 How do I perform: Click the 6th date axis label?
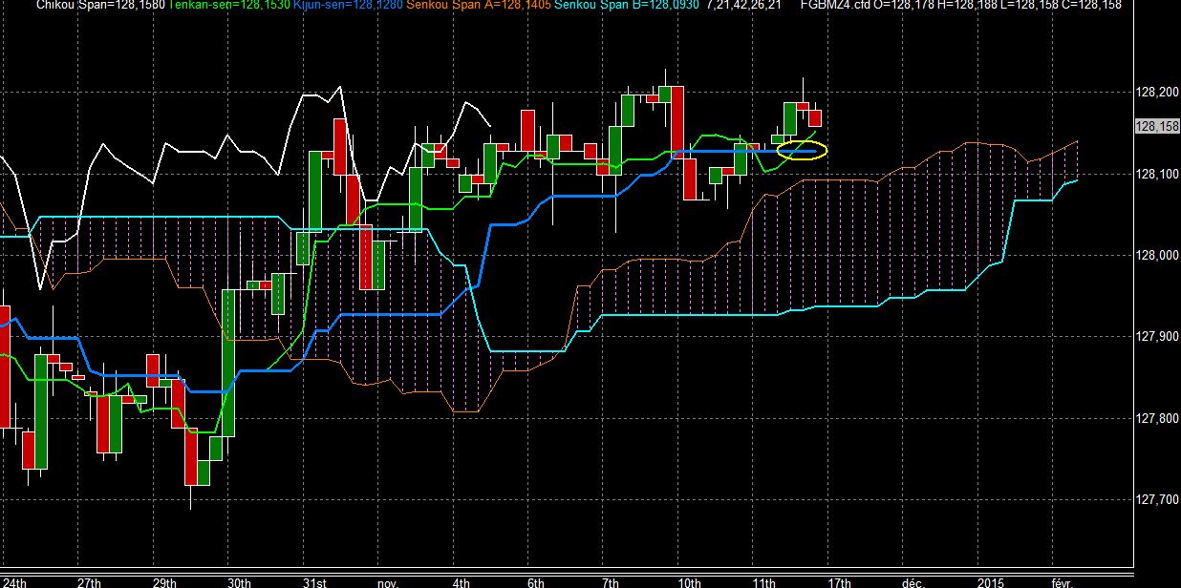536,582
